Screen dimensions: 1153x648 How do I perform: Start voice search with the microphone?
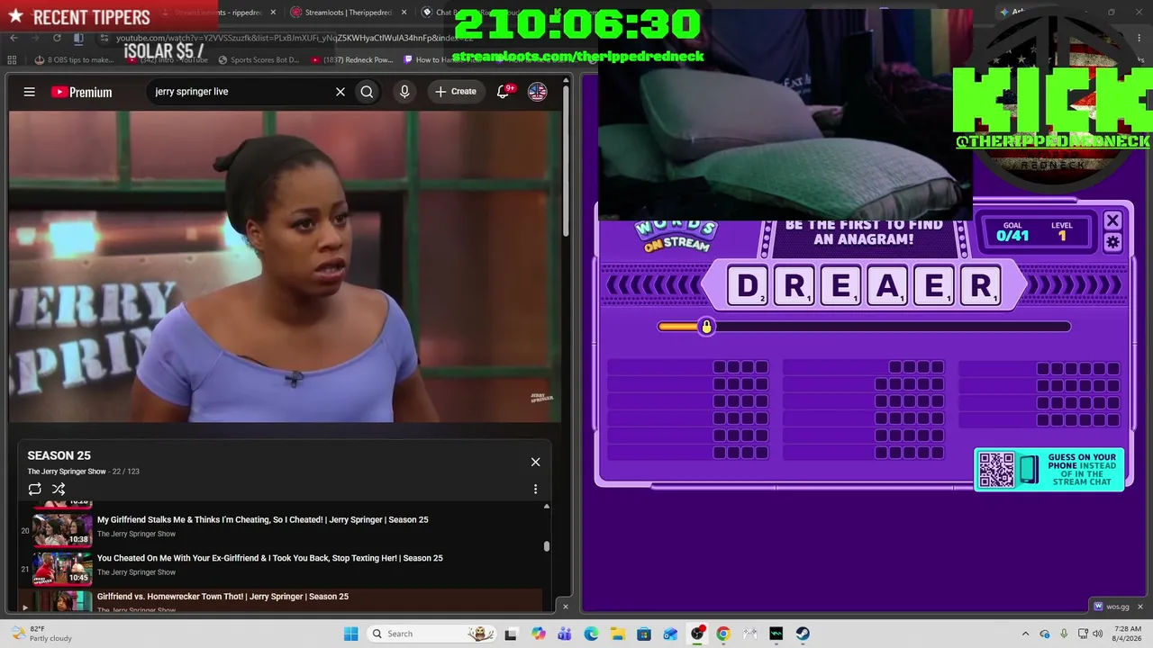coord(404,92)
